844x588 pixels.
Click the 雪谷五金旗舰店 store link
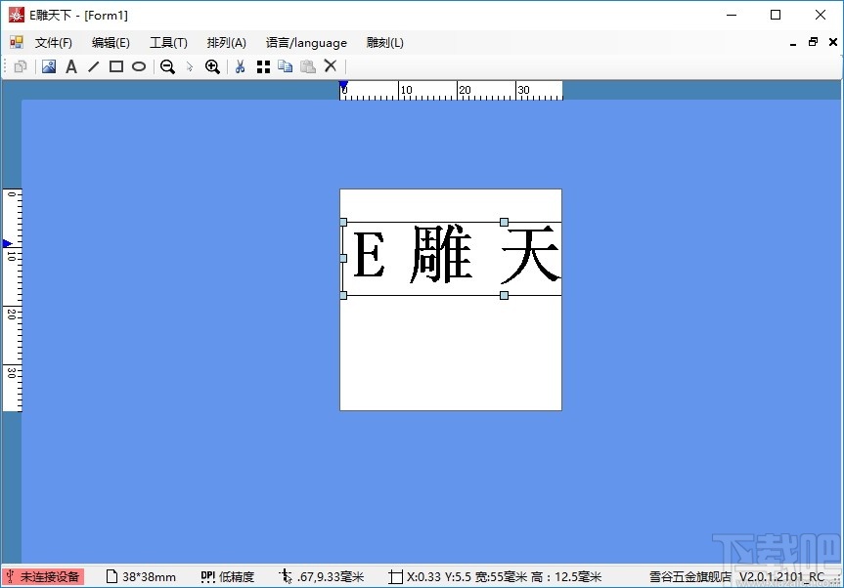(x=689, y=576)
